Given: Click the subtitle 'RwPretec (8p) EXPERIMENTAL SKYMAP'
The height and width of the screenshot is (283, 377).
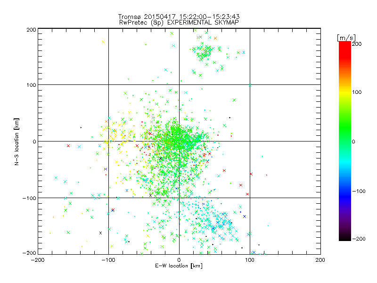Looking at the screenshot, I should pos(179,23).
